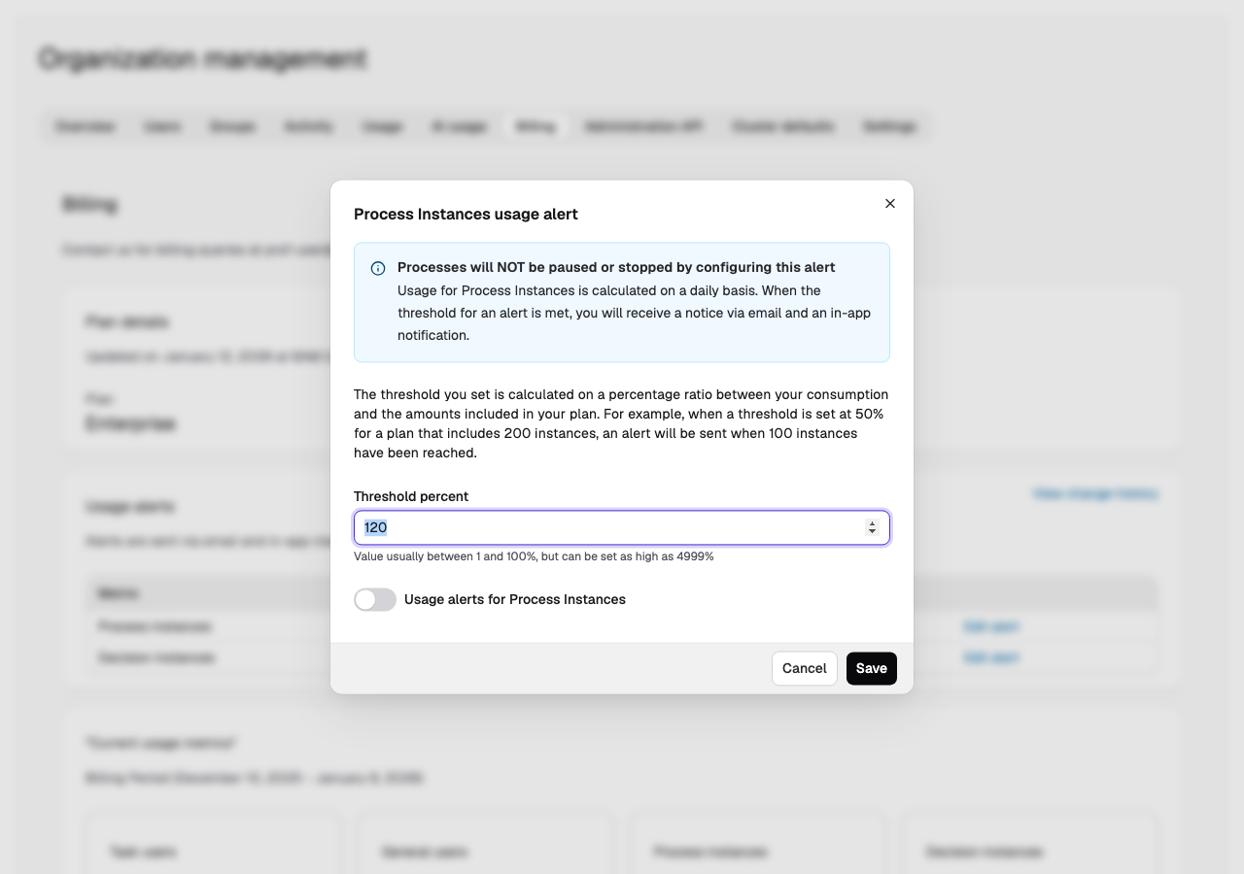
Task: Click Edit alert for the Process instances row
Action: (x=991, y=626)
